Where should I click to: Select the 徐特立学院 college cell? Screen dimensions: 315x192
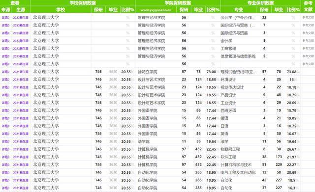[x=148, y=72]
